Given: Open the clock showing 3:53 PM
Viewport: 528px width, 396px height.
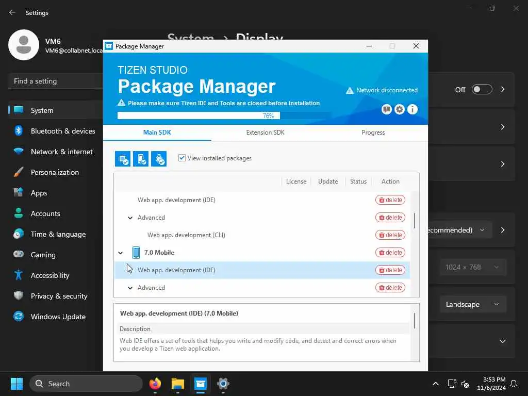Looking at the screenshot, I should tap(491, 384).
